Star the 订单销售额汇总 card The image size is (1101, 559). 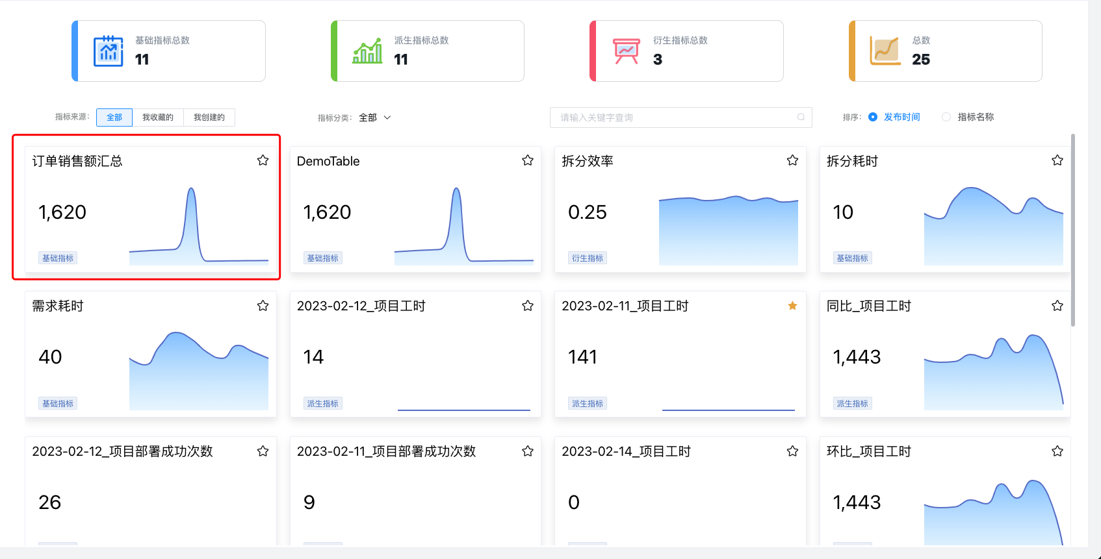(263, 160)
